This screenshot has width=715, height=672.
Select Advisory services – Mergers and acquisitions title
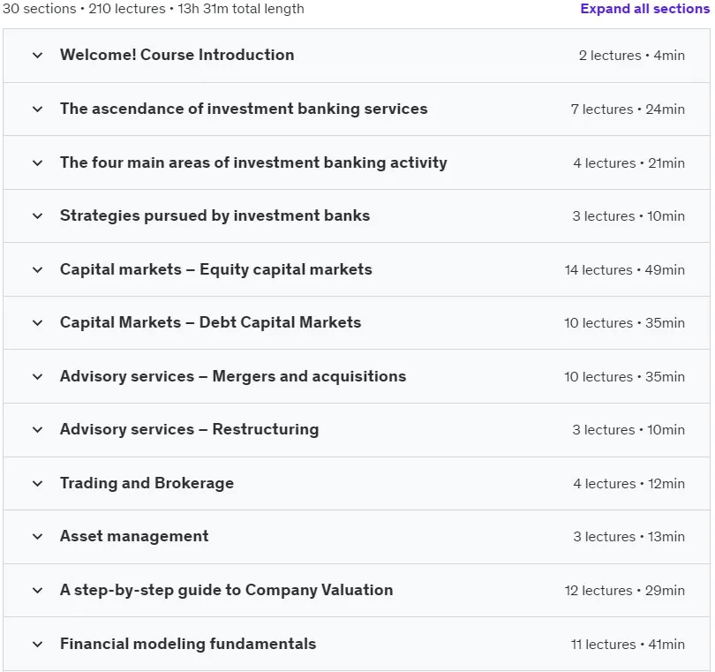[x=233, y=376]
